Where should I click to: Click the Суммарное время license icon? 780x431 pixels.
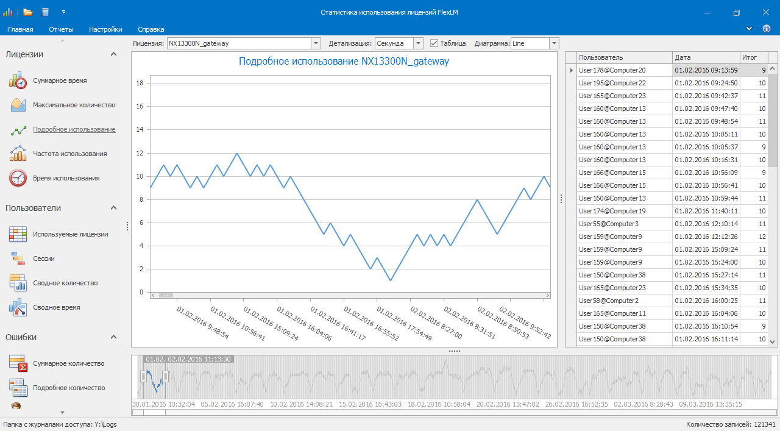[x=18, y=80]
